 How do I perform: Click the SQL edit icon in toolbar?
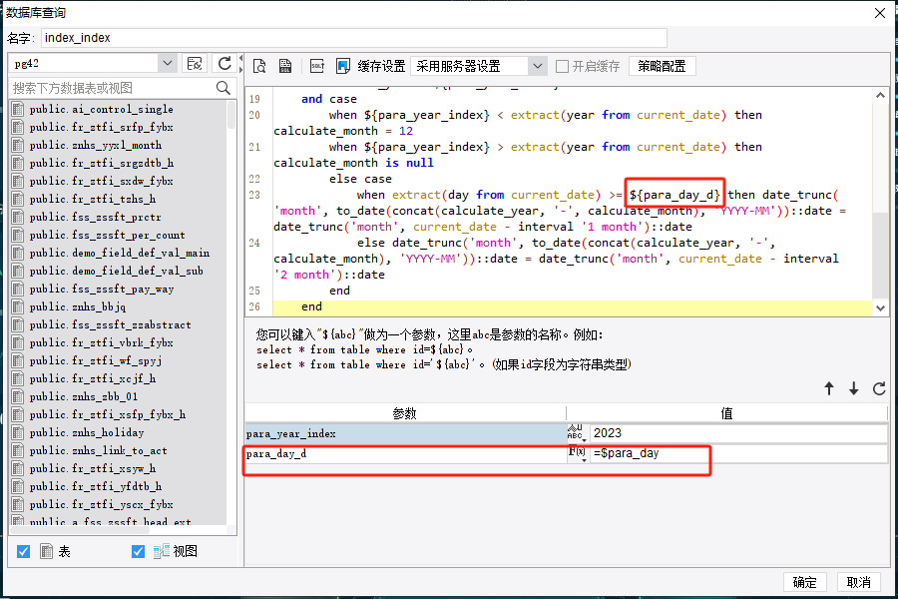(317, 66)
